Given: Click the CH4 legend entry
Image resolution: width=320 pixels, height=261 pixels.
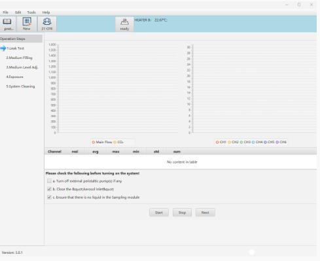Looking at the screenshot, I should (257, 142).
